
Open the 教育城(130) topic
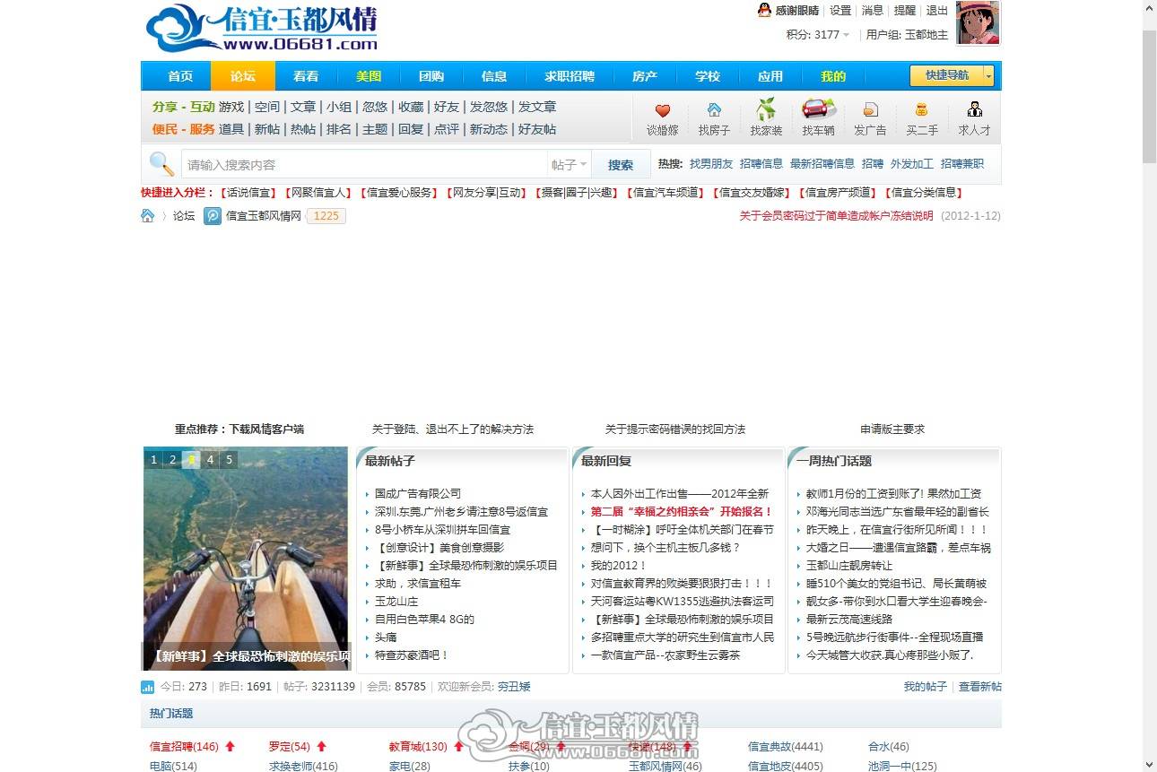[418, 747]
